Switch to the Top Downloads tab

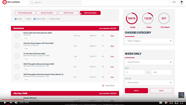tap(23, 13)
